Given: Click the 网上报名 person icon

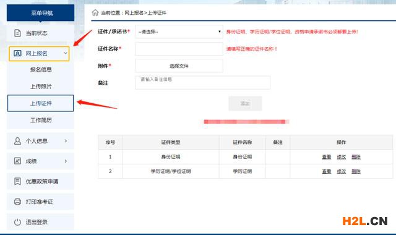Looking at the screenshot, I should (x=17, y=53).
